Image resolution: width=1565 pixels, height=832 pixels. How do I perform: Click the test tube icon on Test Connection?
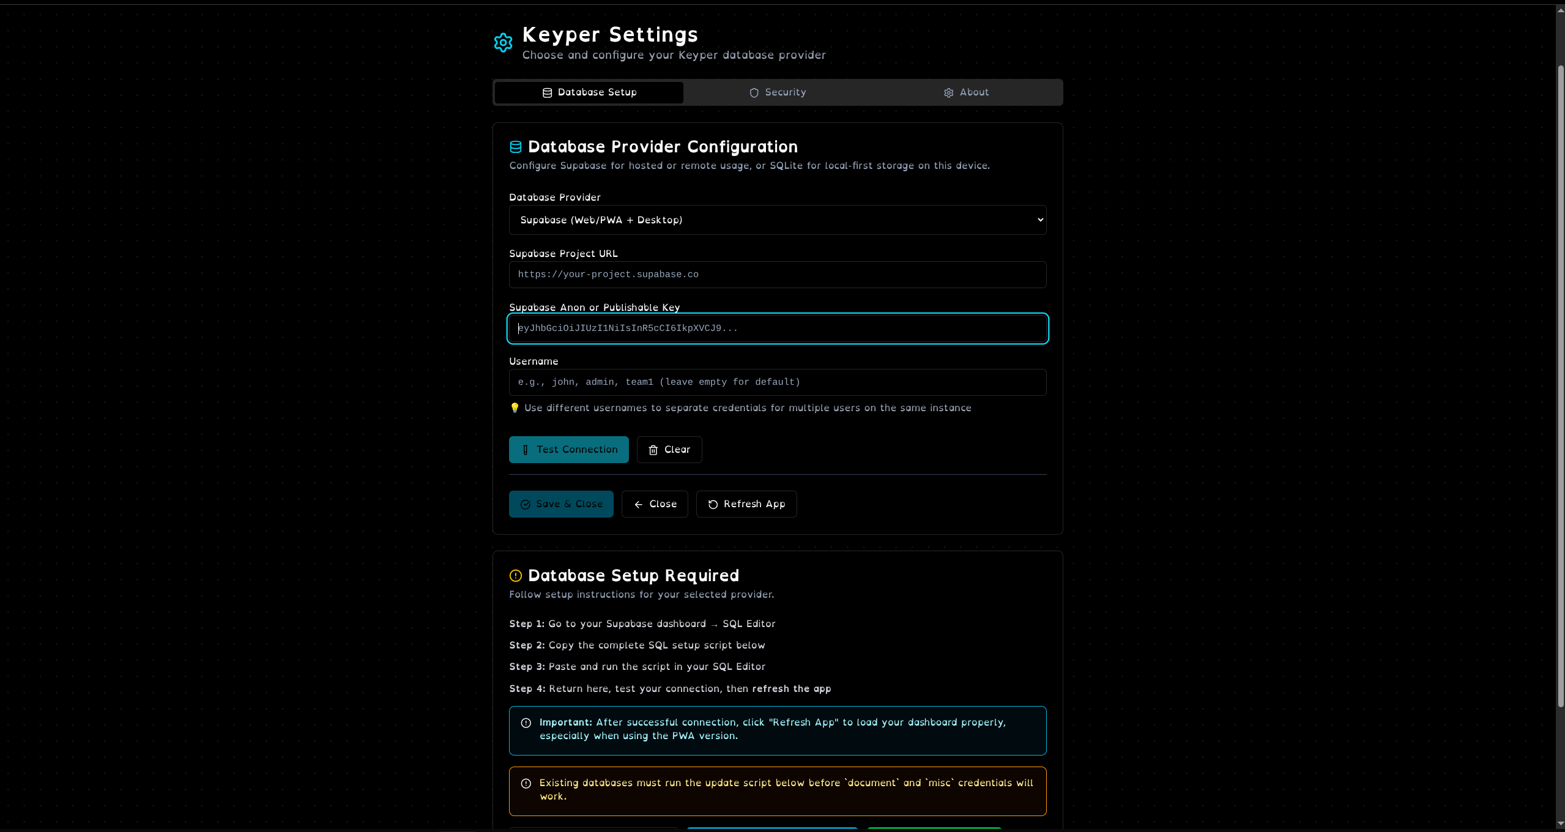pyautogui.click(x=525, y=450)
